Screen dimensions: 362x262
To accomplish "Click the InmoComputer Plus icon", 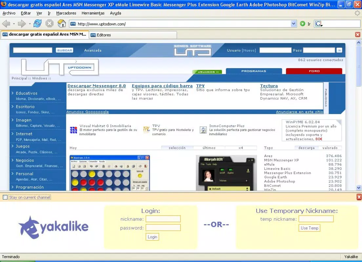I will pos(203,130).
